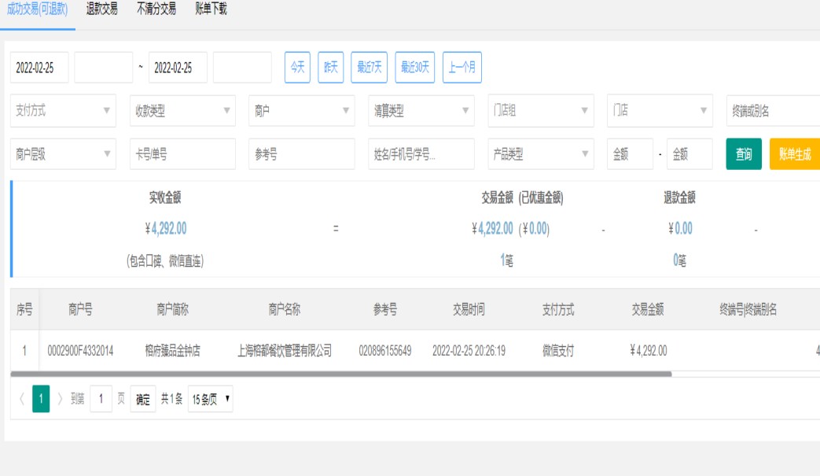The image size is (820, 476).
Task: Click the start date field 2022-02-25
Action: pyautogui.click(x=39, y=68)
